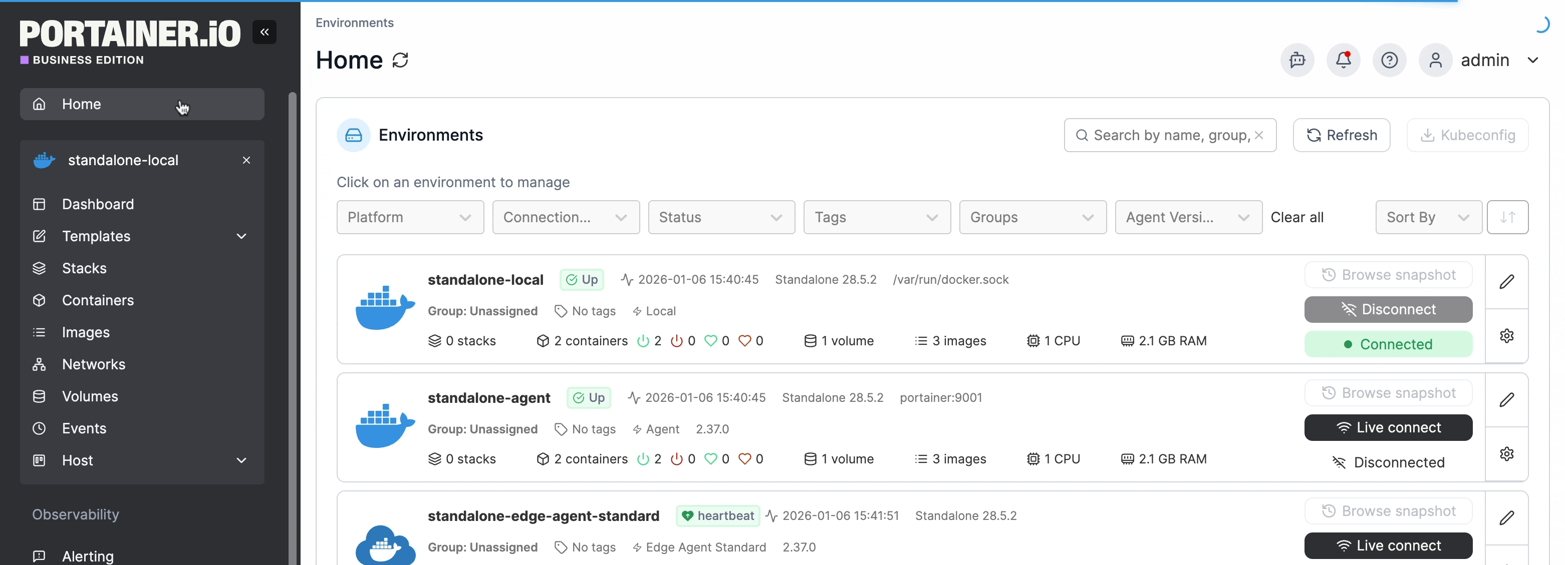The width and height of the screenshot is (1565, 565).
Task: Disconnect from standalone-local environment
Action: click(1388, 309)
